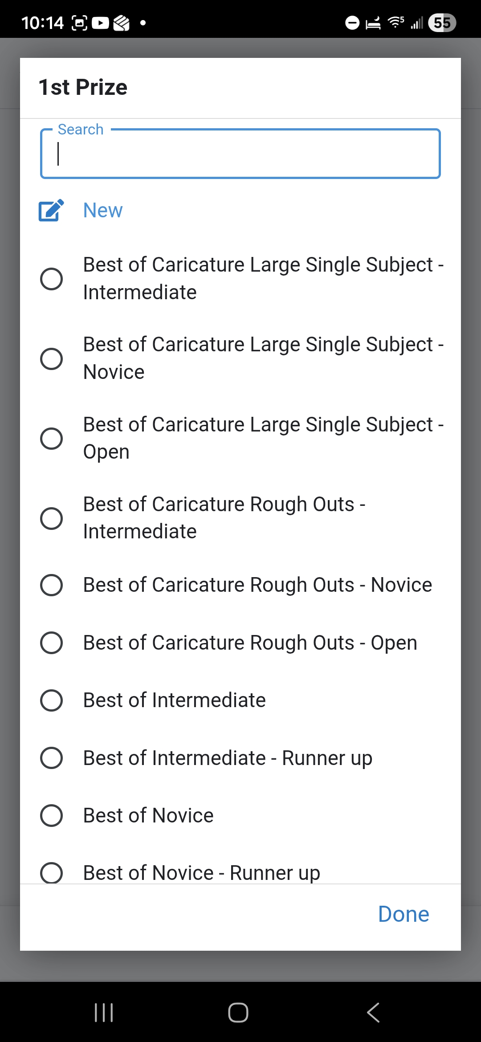Tap the battery indicator showing 55

point(441,22)
